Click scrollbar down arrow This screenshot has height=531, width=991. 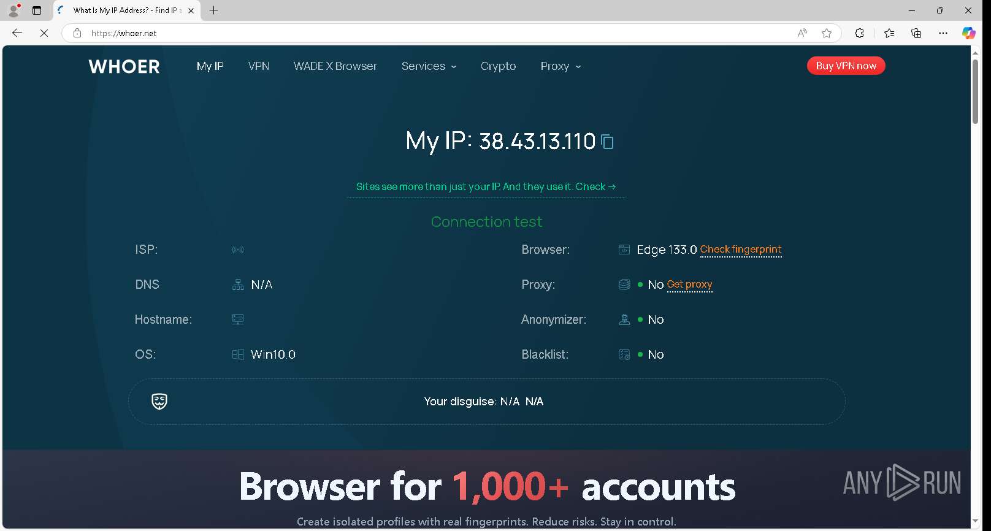pos(975,522)
